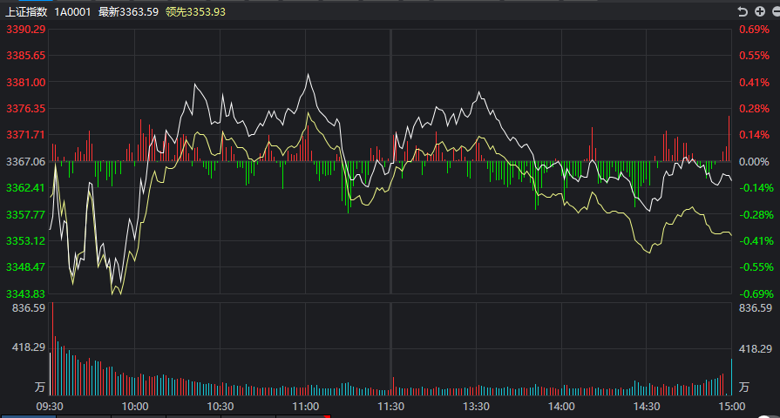
Task: Select the 11:30 midday break marker
Action: [x=390, y=407]
